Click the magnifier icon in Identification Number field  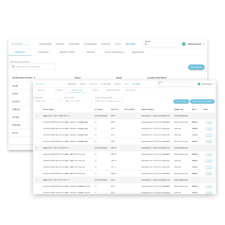(14, 67)
